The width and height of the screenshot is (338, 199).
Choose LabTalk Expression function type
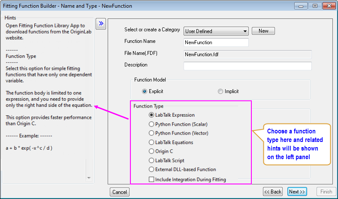151,115
